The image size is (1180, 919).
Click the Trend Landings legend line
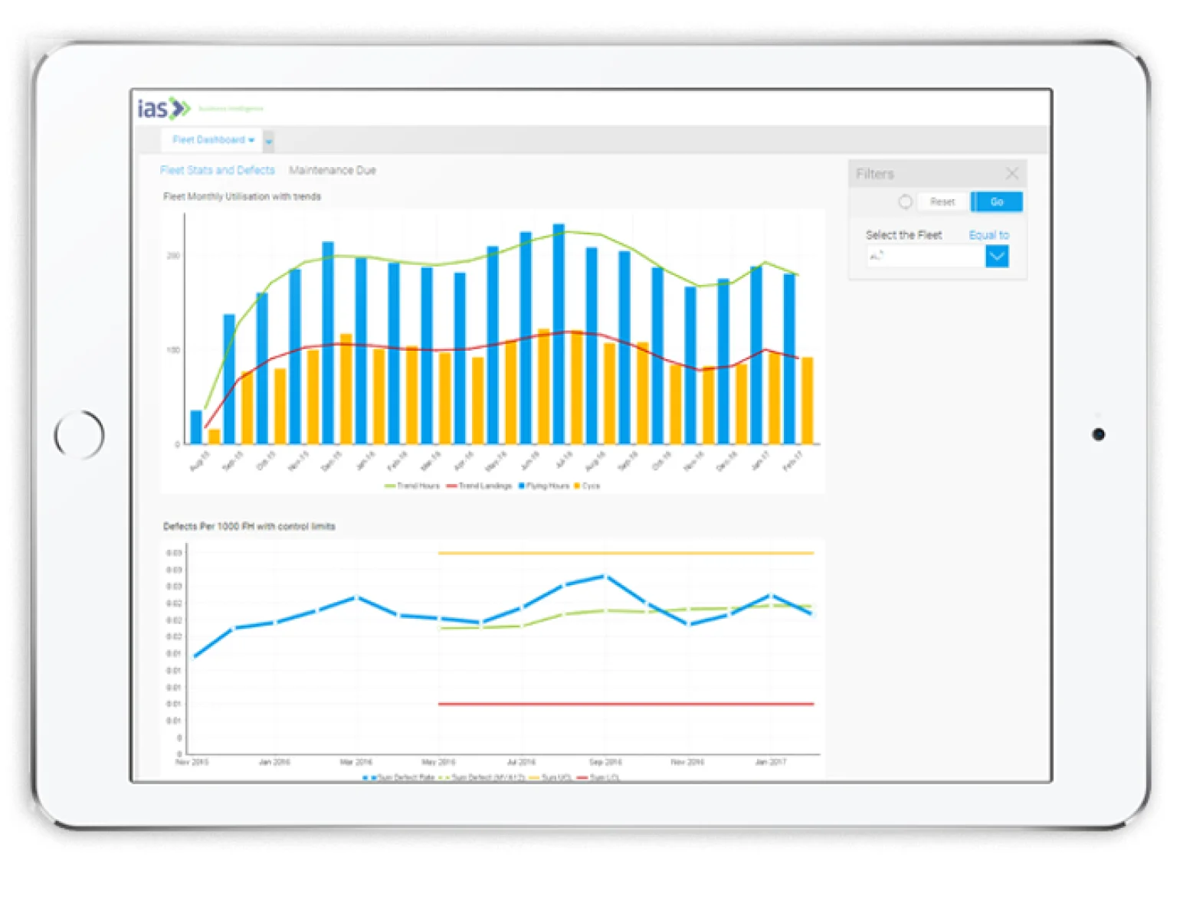(x=452, y=486)
